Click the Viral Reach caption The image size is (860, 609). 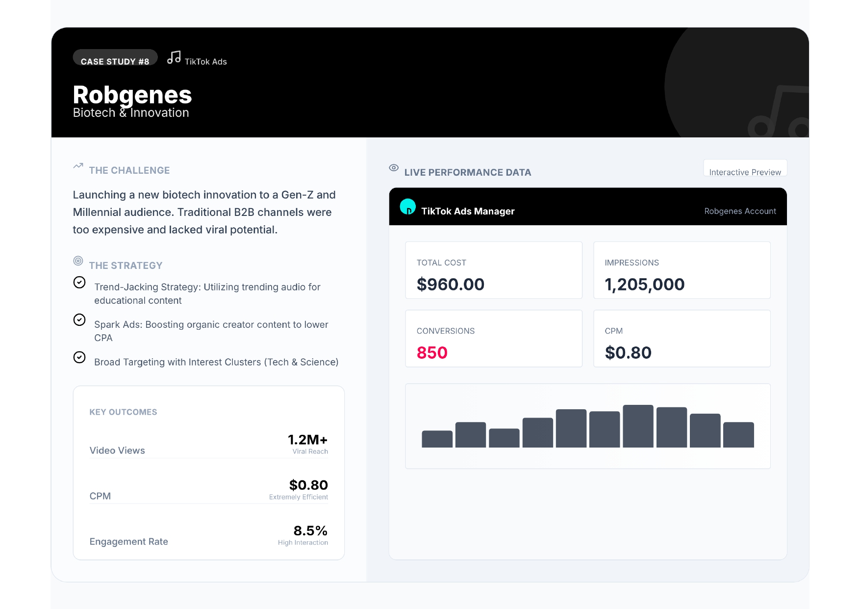tap(310, 451)
